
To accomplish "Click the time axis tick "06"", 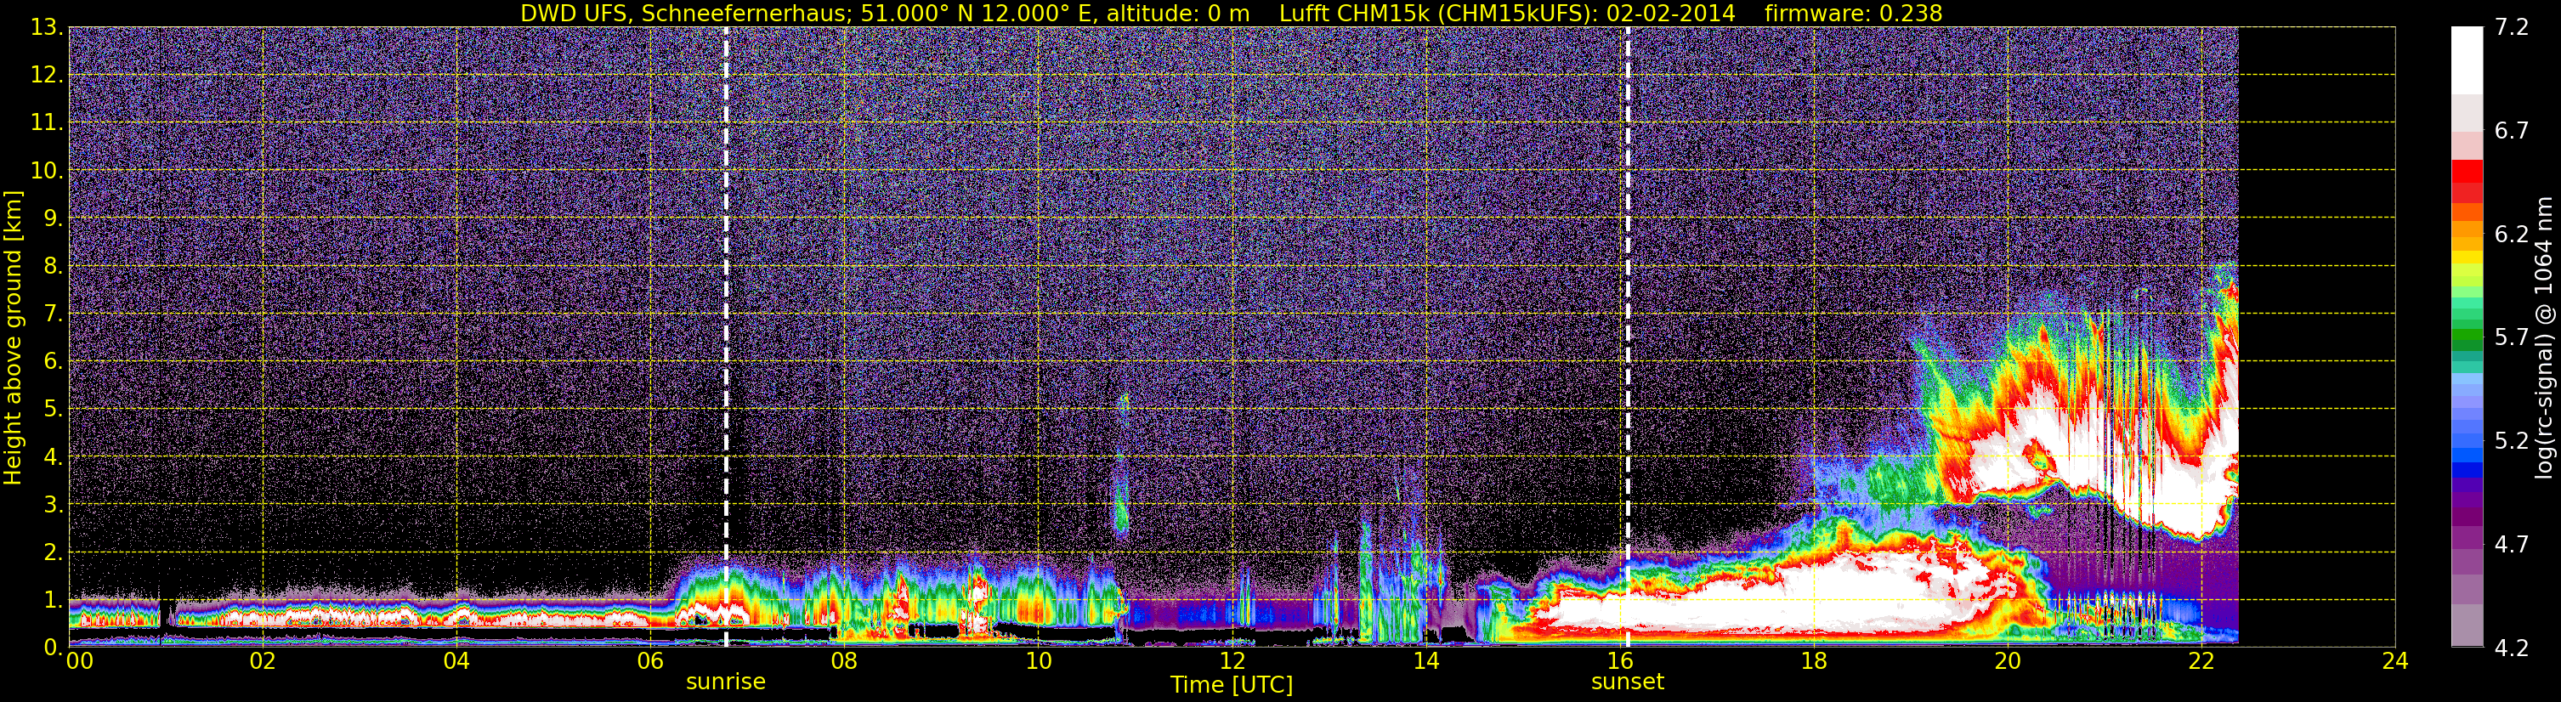I will click(650, 660).
